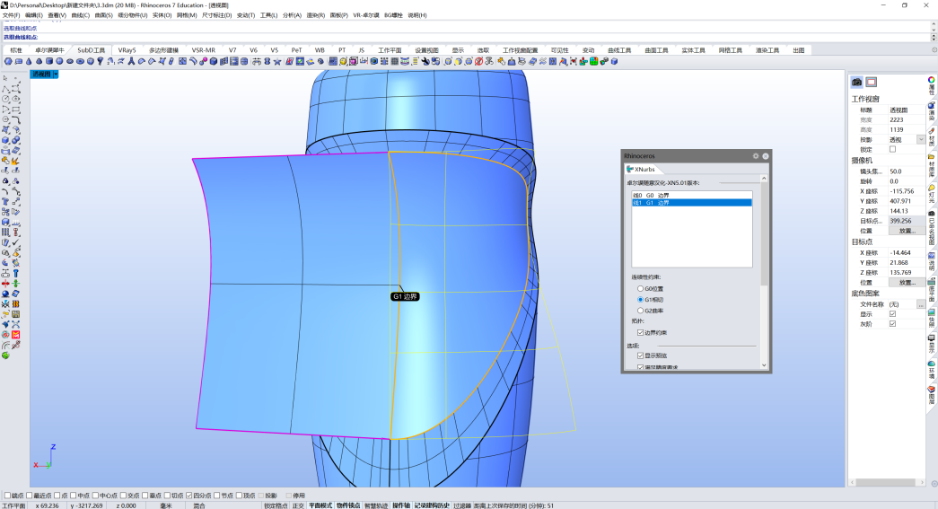Switch to the 工作平面 toolbar tab
This screenshot has height=509, width=938.
pos(390,50)
